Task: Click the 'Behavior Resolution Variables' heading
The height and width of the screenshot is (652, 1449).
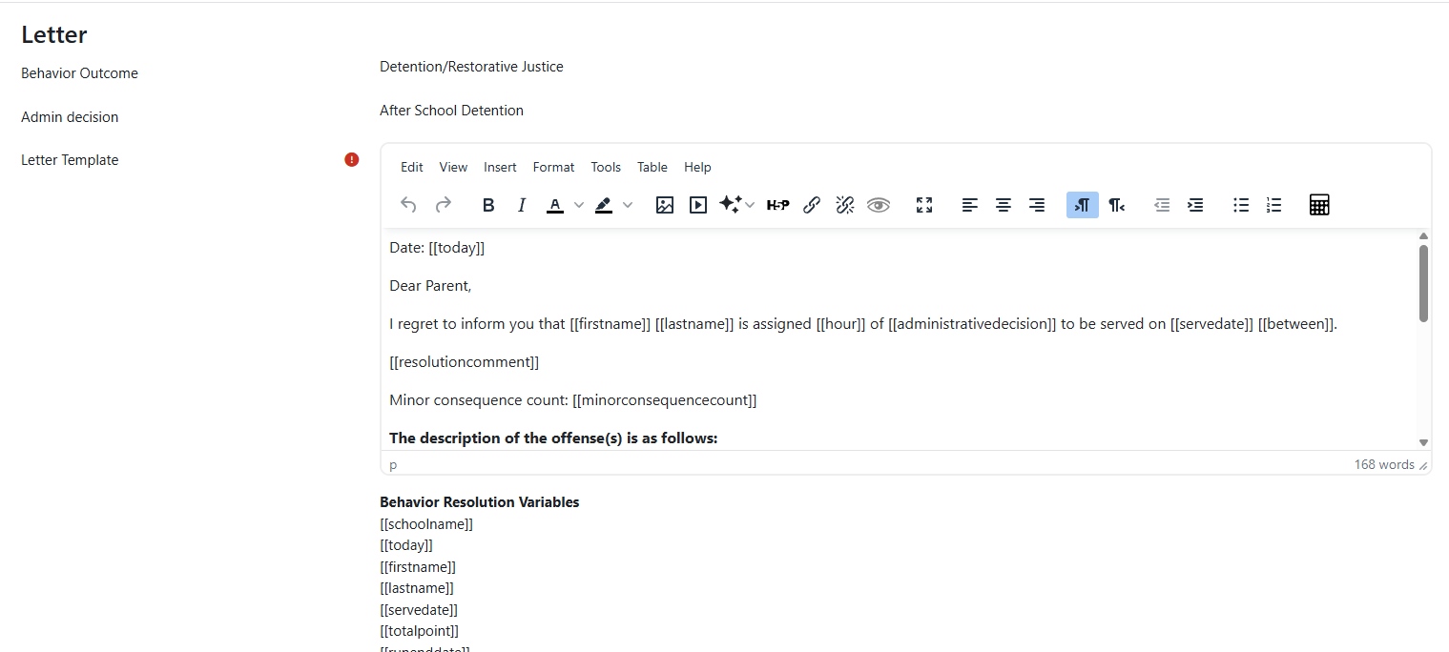Action: [480, 502]
